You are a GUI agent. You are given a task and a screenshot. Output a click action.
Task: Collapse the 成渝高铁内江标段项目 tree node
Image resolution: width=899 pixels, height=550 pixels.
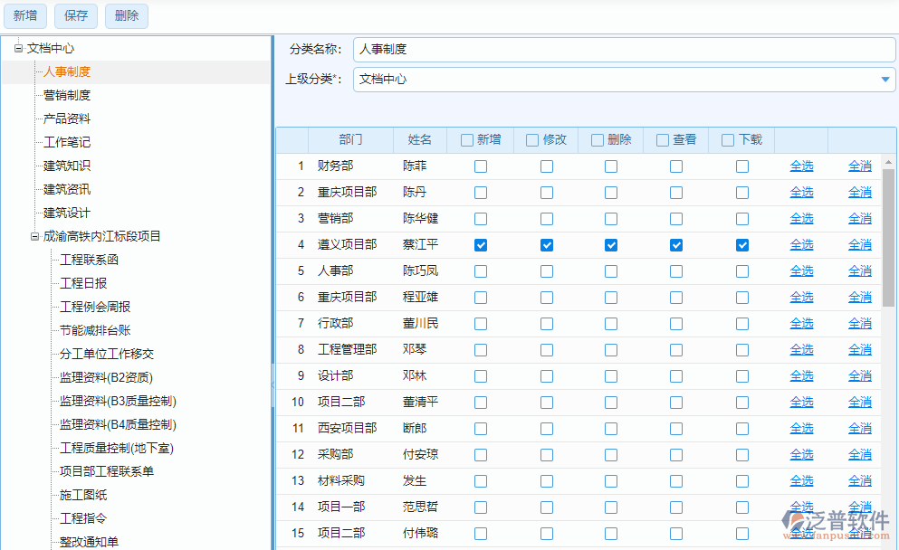pyautogui.click(x=34, y=236)
